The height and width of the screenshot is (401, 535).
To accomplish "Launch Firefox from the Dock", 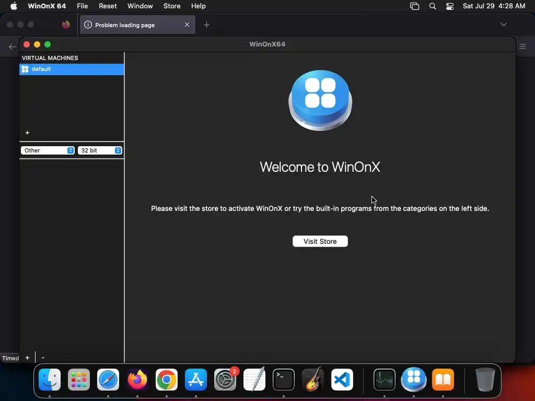I will pos(137,380).
